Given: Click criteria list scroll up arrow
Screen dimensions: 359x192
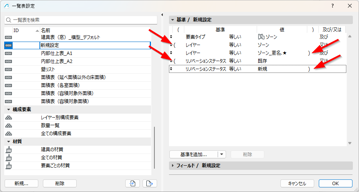Looking at the screenshot, I should click(349, 37).
